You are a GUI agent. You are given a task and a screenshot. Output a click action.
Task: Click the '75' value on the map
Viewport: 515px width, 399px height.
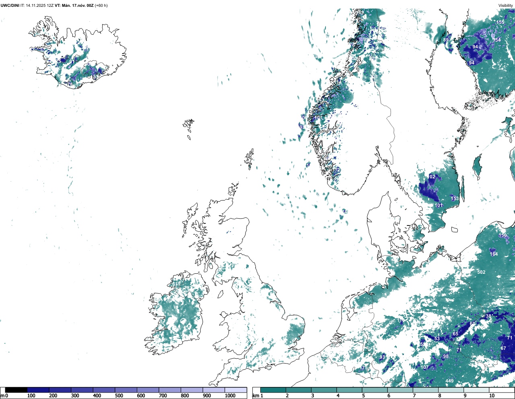click(x=365, y=368)
